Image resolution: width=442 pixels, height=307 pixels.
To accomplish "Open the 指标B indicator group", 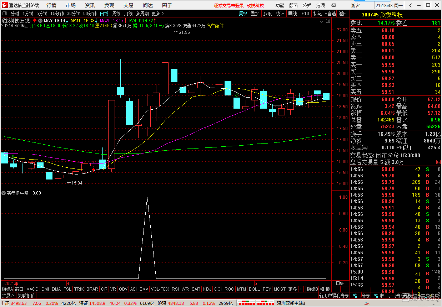I will [312, 289].
